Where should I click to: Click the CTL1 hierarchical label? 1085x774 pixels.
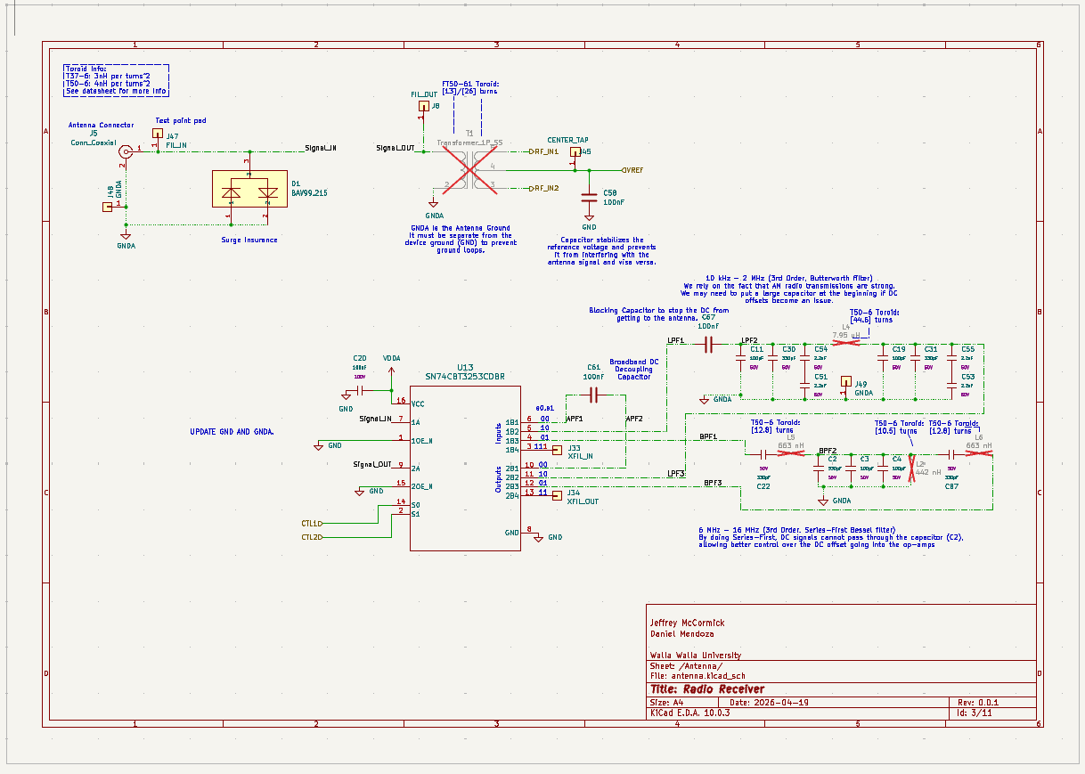click(313, 524)
